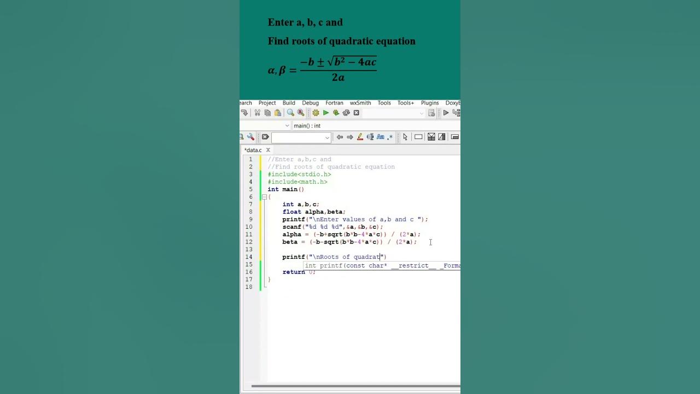The width and height of the screenshot is (700, 394).
Task: Open the Fortran menu
Action: (x=334, y=103)
